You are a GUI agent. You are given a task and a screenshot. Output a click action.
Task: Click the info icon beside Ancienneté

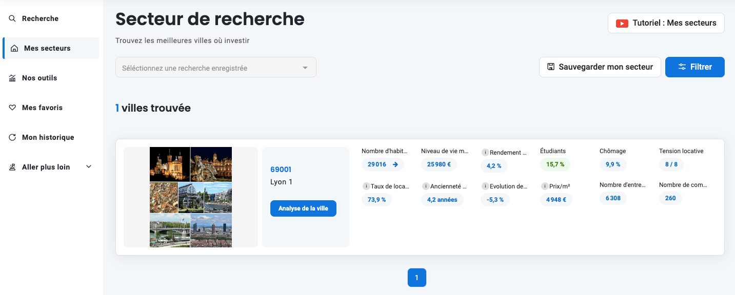pos(425,186)
